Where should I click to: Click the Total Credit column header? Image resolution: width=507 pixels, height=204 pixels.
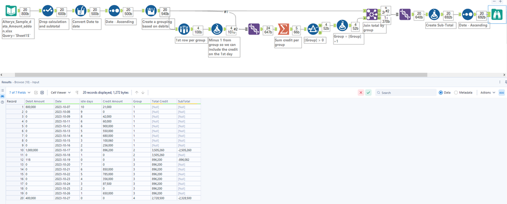coord(163,101)
